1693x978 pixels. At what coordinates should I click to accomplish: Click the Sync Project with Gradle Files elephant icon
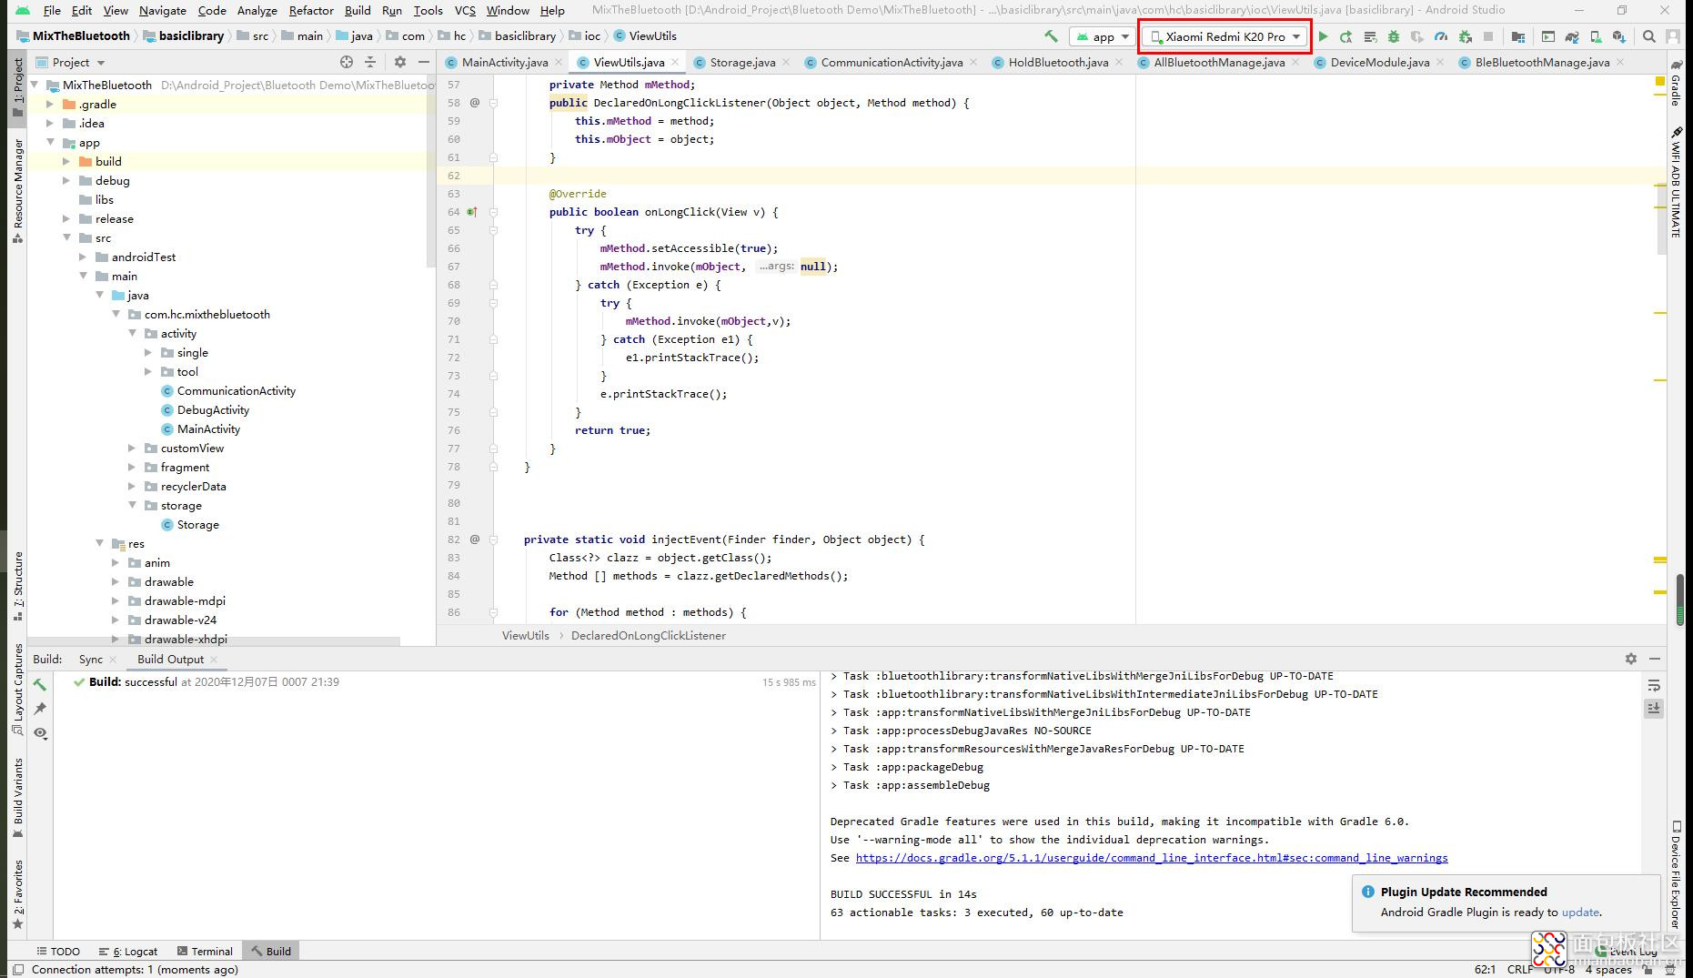click(x=1572, y=36)
